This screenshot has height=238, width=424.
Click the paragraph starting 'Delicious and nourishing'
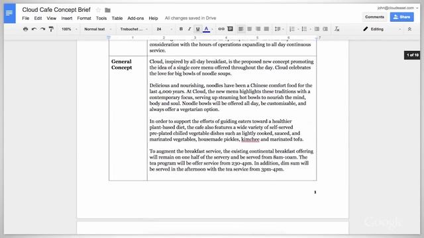pyautogui.click(x=231, y=97)
